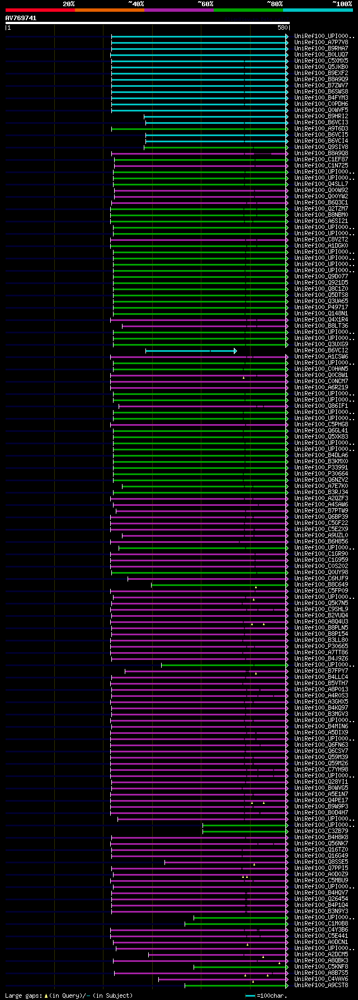This screenshot has height=1000, width=358.
Task: Select the UniRef100_B7FPY7 label
Action: pyautogui.click(x=321, y=671)
